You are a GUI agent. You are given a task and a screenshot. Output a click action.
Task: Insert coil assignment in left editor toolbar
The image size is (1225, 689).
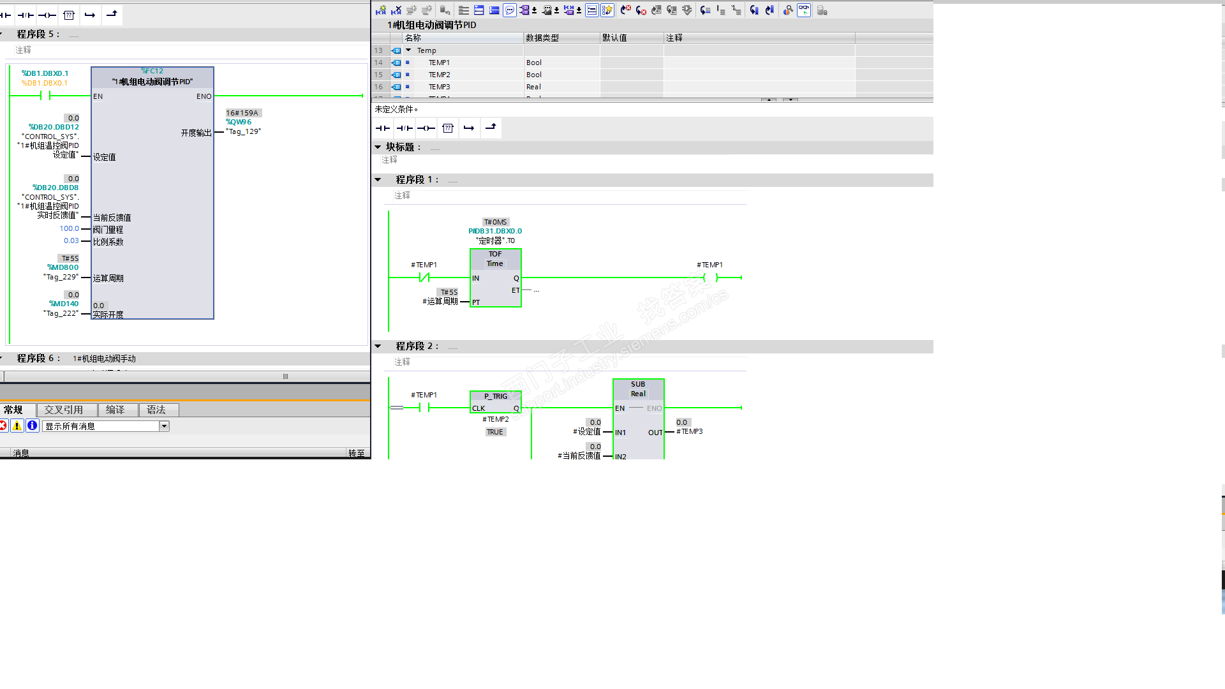47,15
